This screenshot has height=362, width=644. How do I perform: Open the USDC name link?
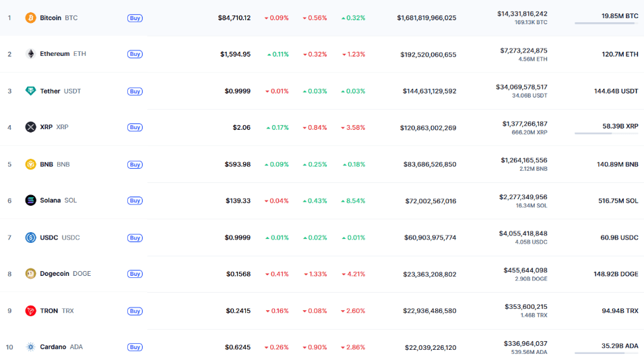click(60, 238)
